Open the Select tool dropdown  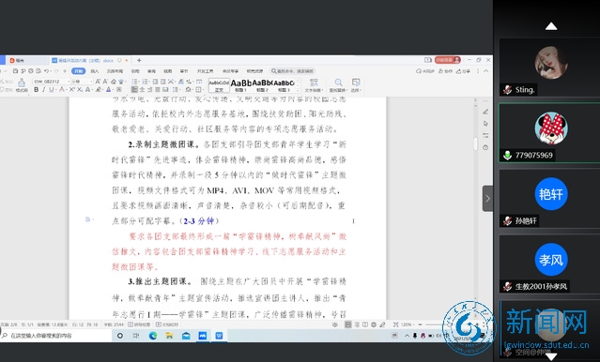[356, 85]
